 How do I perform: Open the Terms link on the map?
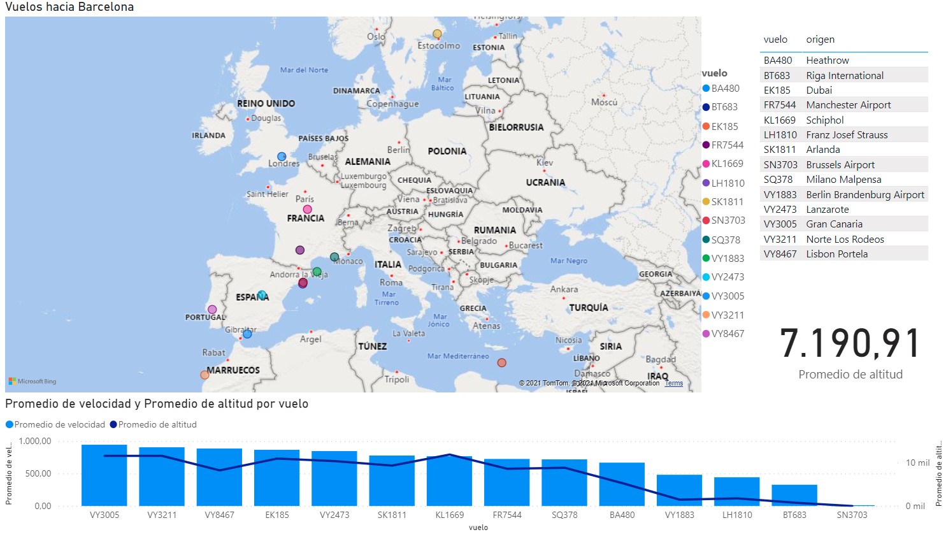coord(673,383)
